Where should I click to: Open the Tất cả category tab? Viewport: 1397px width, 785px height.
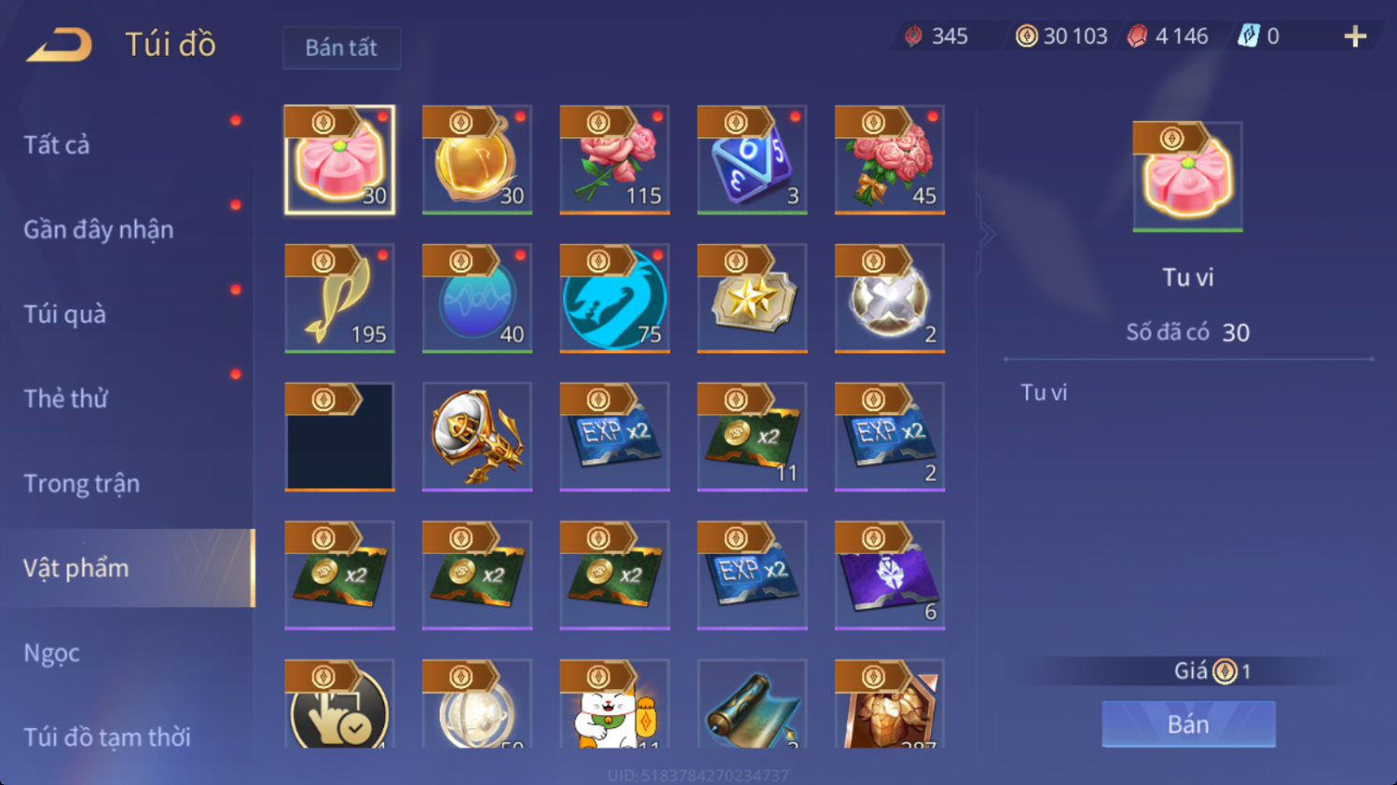[x=57, y=145]
